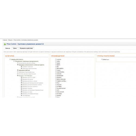Uncheck the Маркеры и текстмаркеры checkbox
The image size is (136, 136).
18,76
